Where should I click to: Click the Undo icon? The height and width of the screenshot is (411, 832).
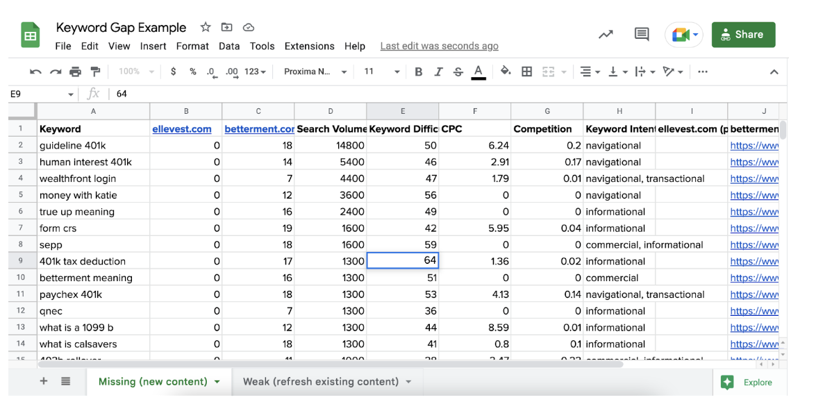point(35,71)
